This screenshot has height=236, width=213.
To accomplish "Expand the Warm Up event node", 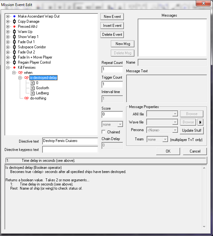I will pyautogui.click(x=8, y=32).
